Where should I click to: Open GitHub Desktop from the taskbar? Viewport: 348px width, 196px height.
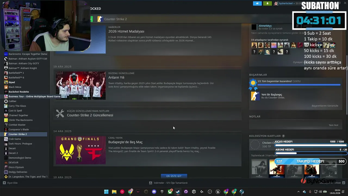tap(186, 192)
